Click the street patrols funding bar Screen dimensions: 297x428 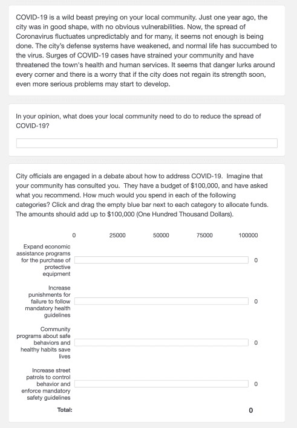pyautogui.click(x=162, y=384)
